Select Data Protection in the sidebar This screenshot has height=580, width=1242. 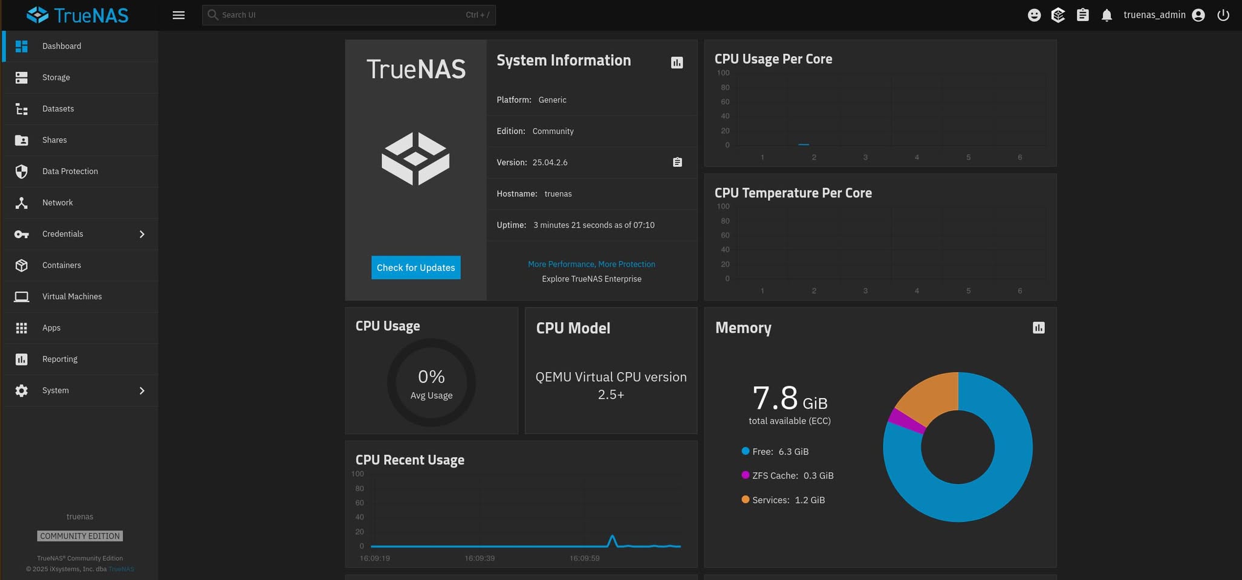pyautogui.click(x=80, y=172)
